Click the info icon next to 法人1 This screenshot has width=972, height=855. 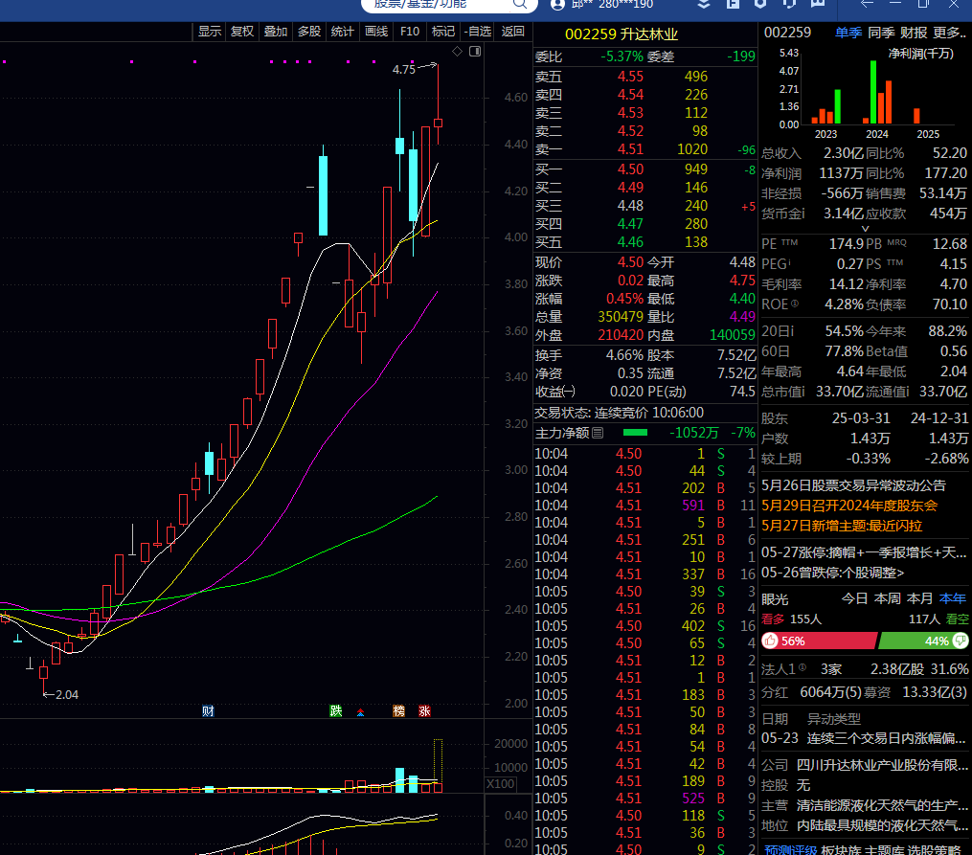pyautogui.click(x=802, y=667)
